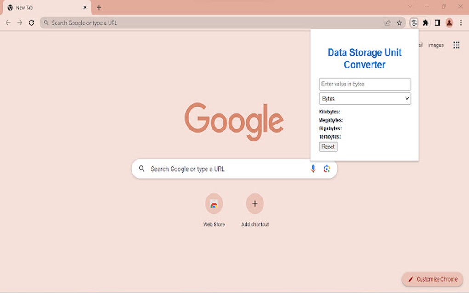The image size is (469, 293).
Task: Toggle the browser side panel
Action: pos(437,23)
